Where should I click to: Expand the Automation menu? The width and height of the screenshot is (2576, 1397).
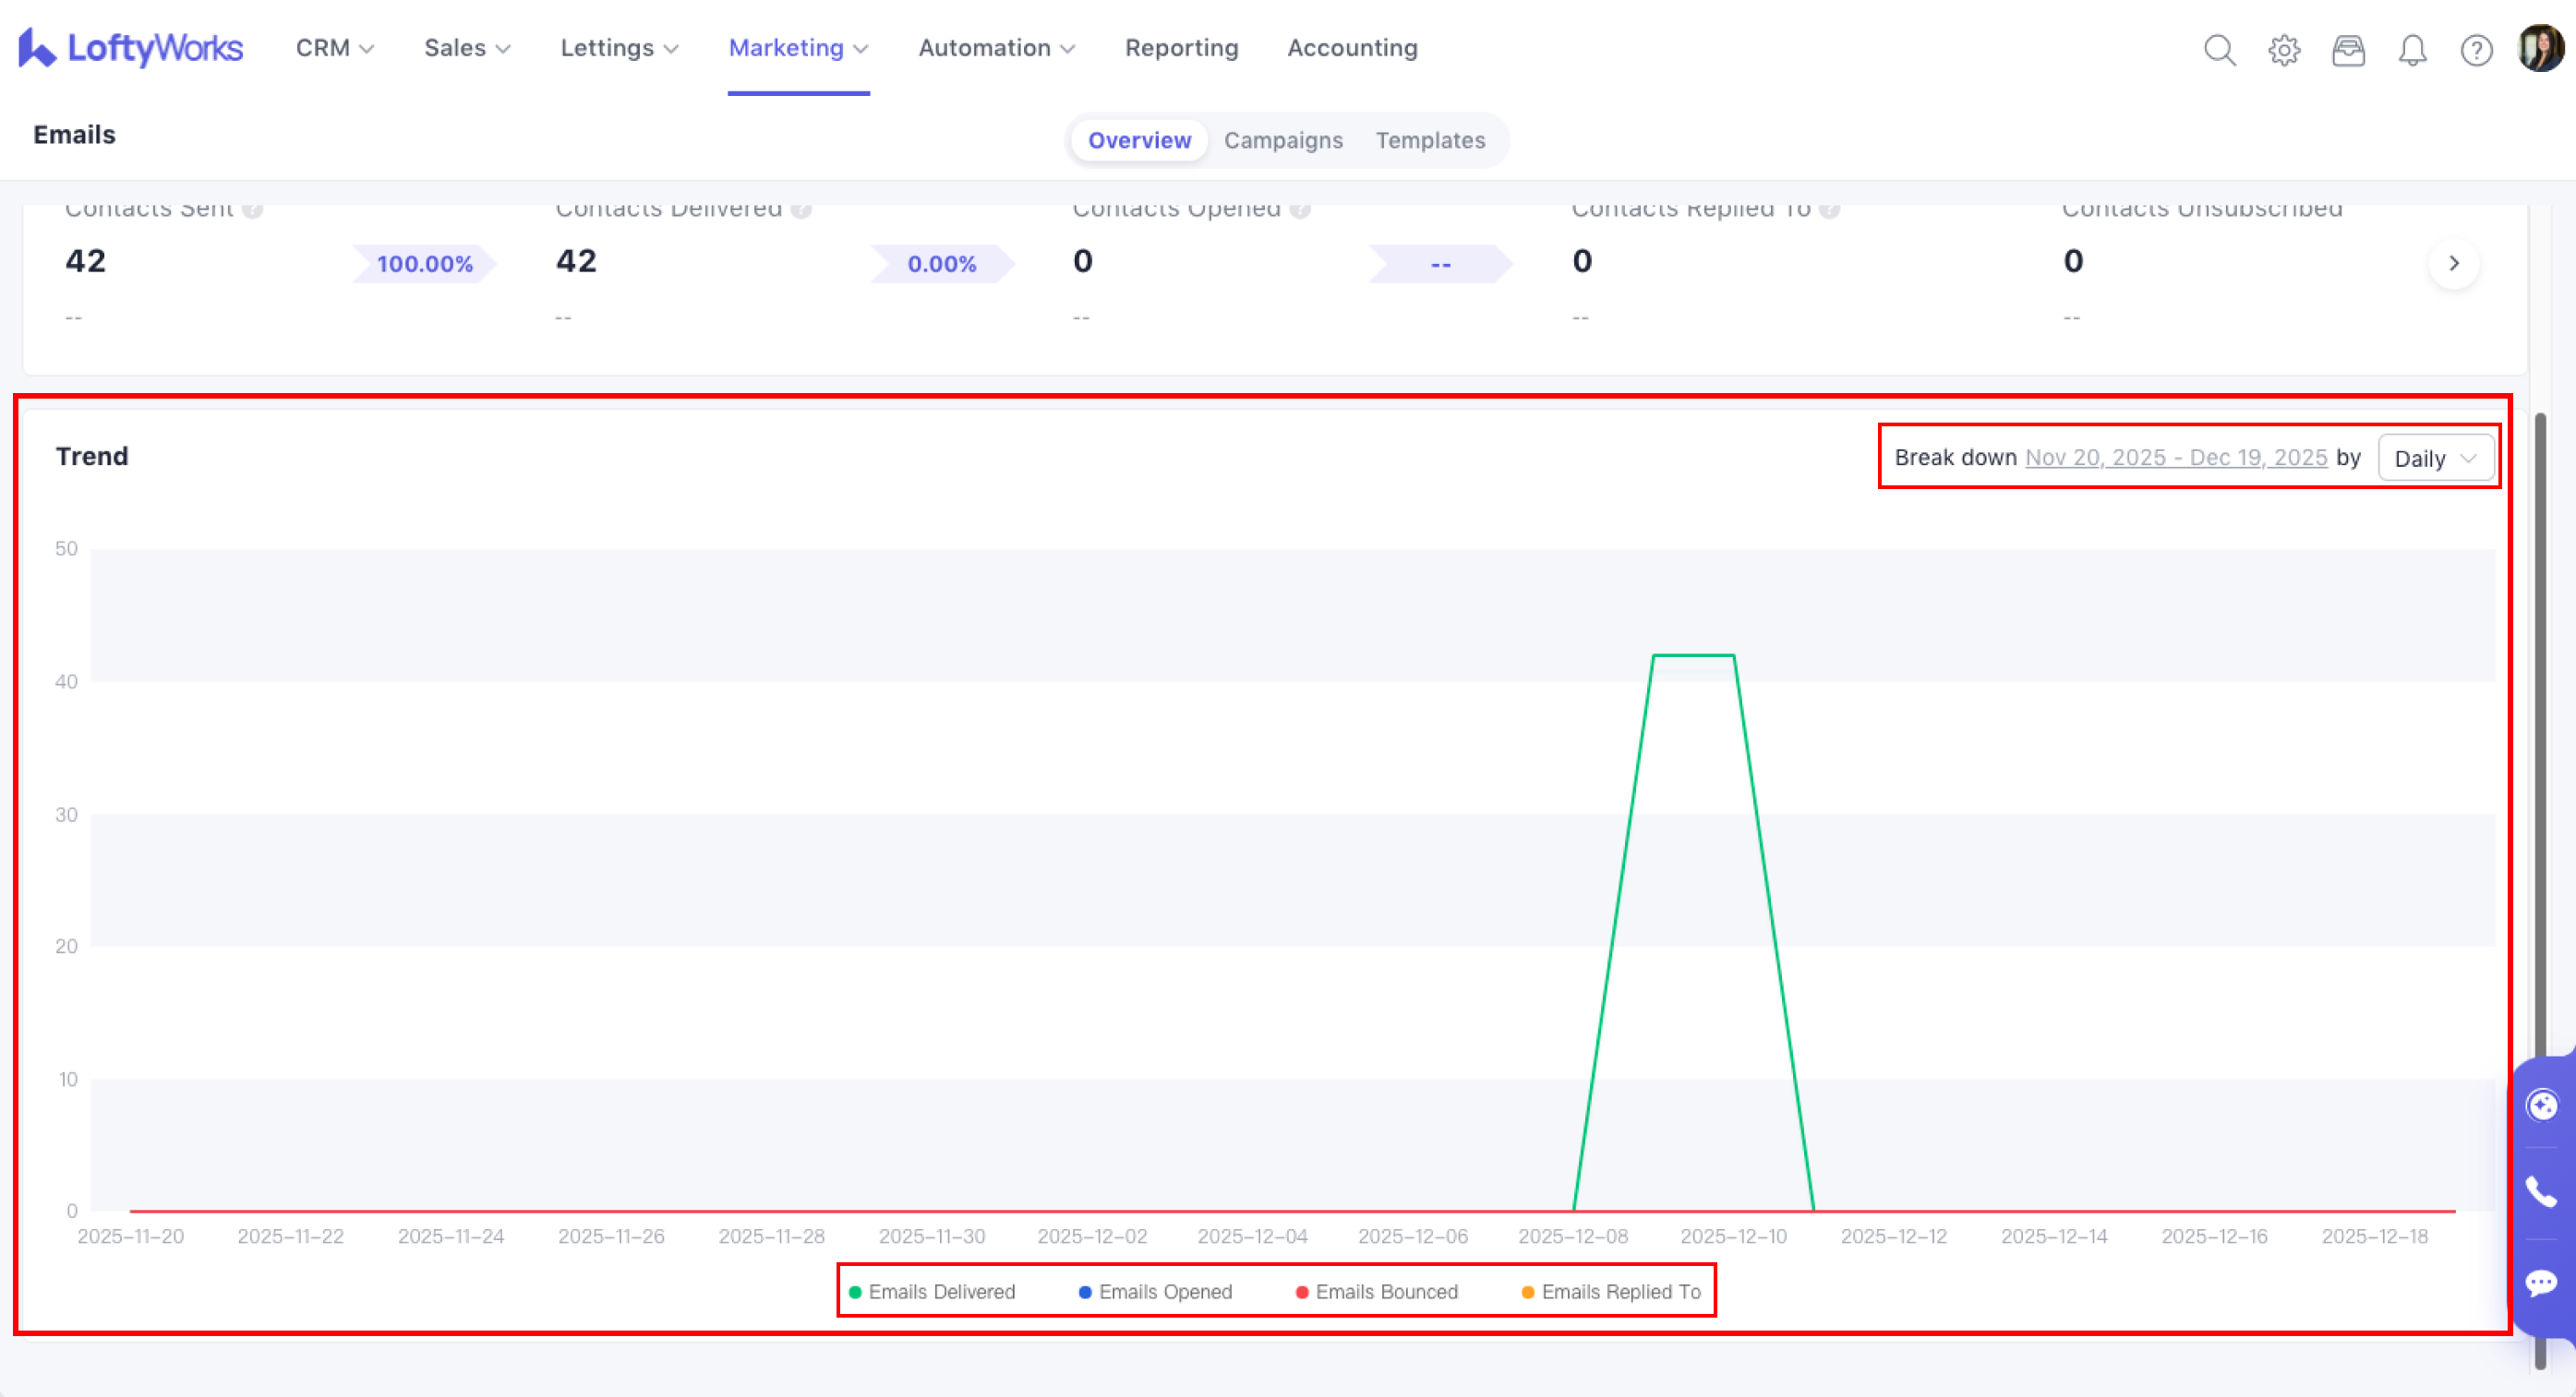(996, 48)
